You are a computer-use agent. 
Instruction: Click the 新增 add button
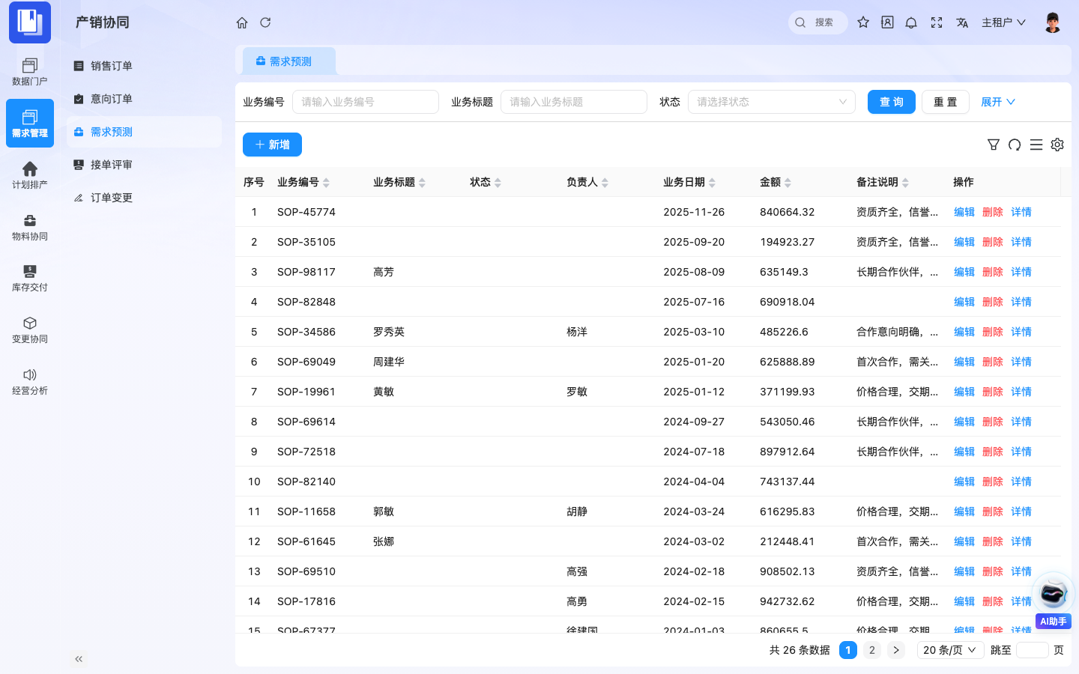(272, 145)
